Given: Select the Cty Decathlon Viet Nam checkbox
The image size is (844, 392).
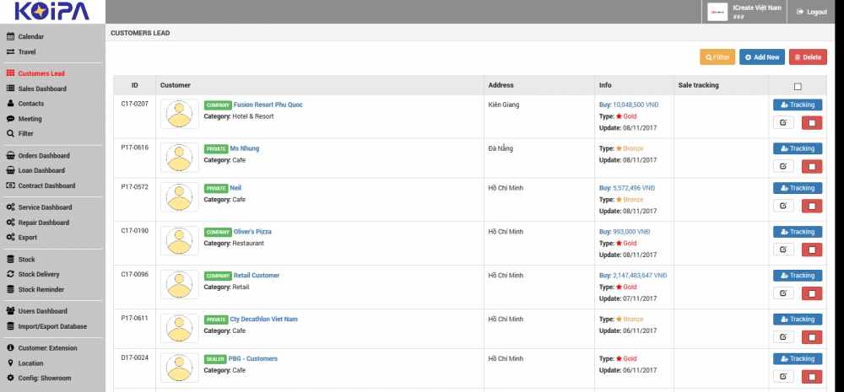Looking at the screenshot, I should [812, 337].
